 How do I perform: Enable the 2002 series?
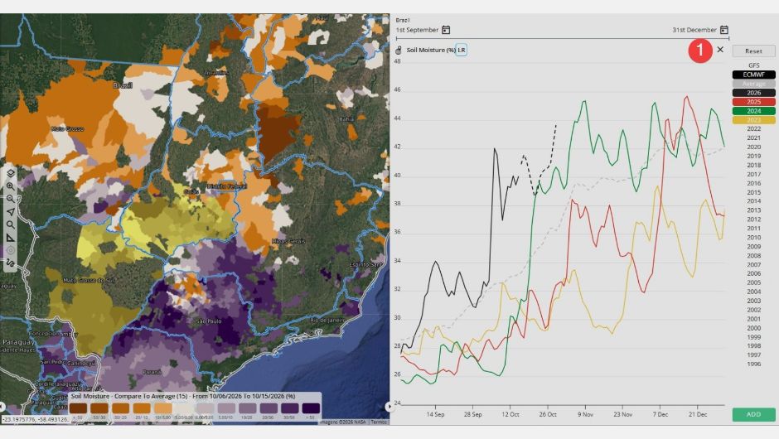click(753, 310)
